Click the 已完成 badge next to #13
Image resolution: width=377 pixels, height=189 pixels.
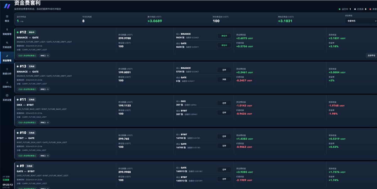[x=32, y=66]
